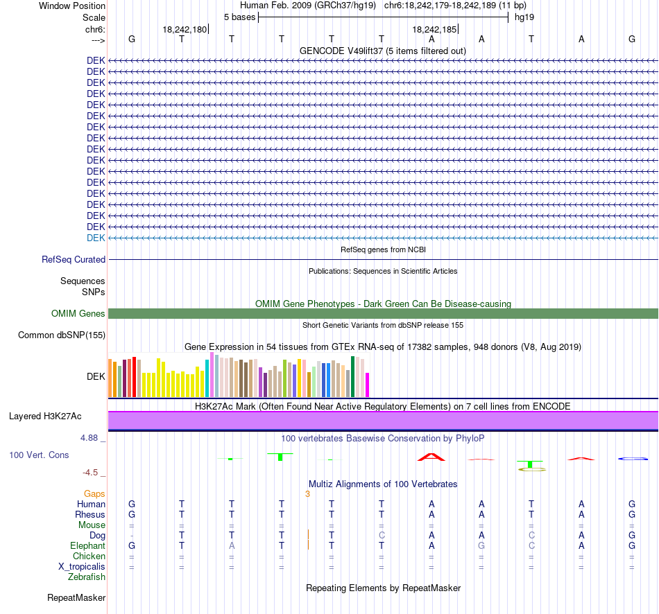Click the blue G conservation glyph
This screenshot has height=614, width=659.
click(x=633, y=459)
